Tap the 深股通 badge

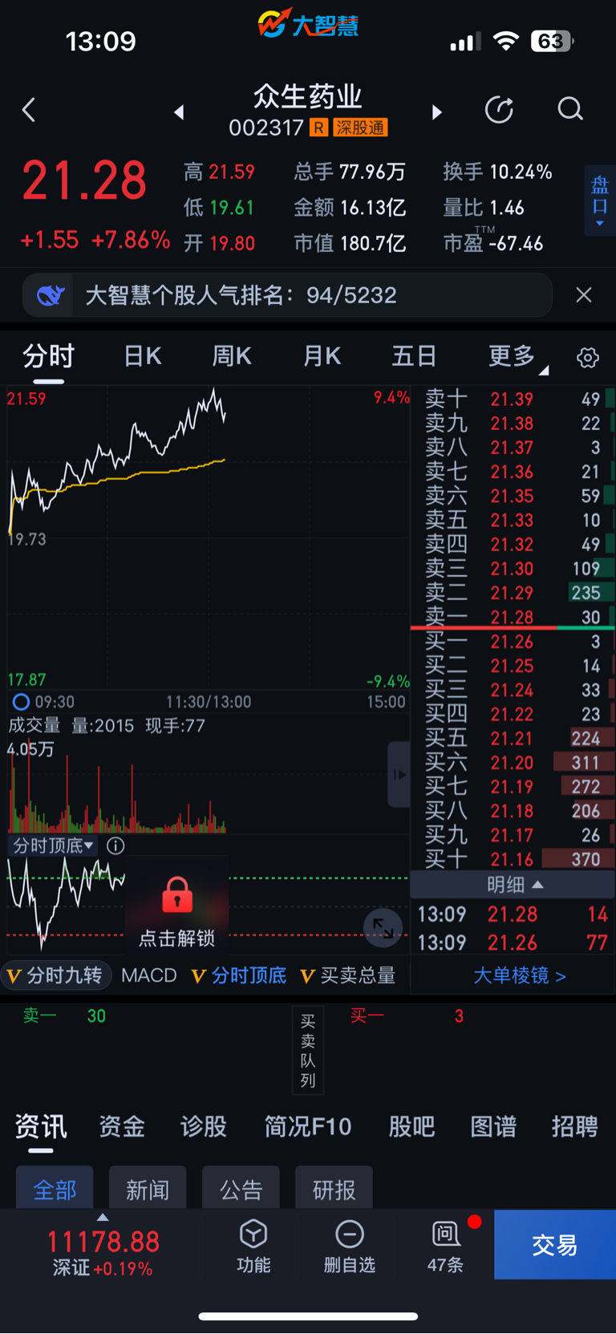tap(360, 128)
